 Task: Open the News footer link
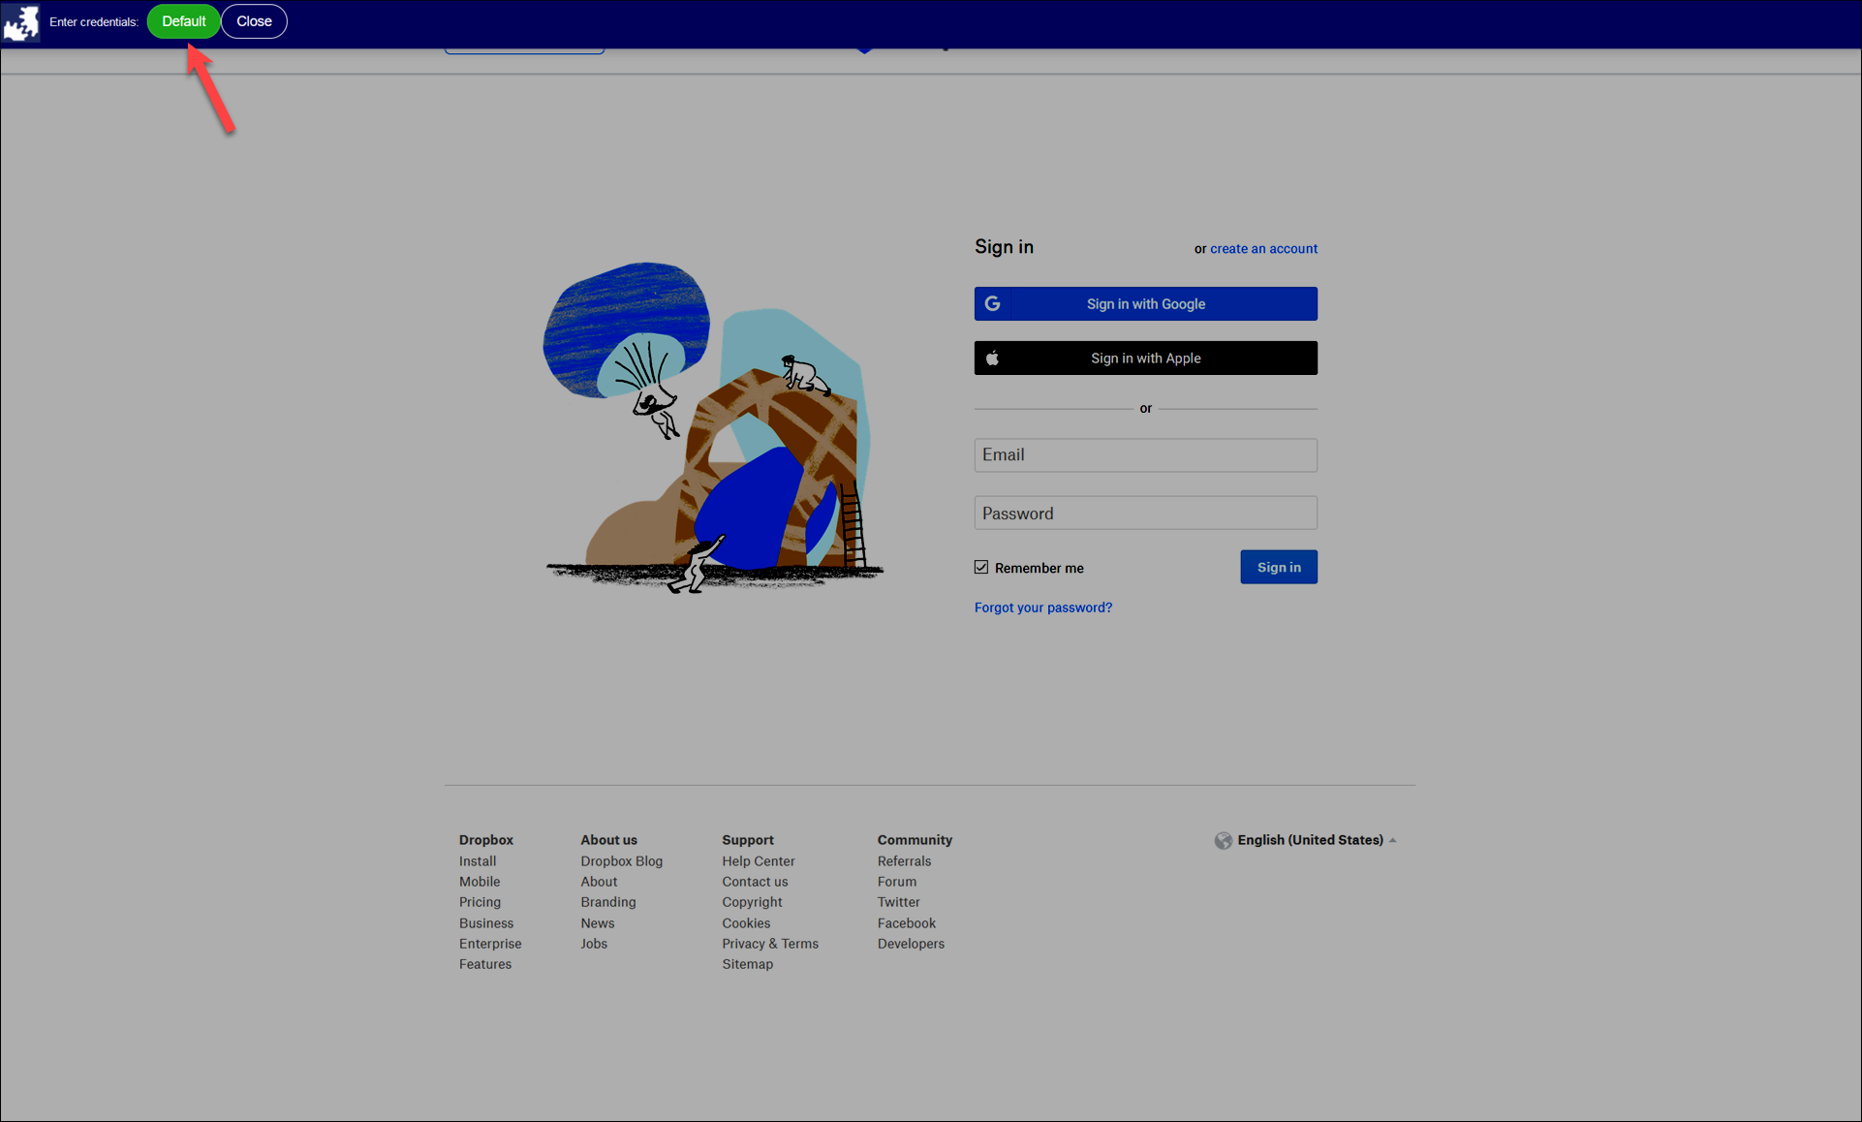click(x=598, y=923)
